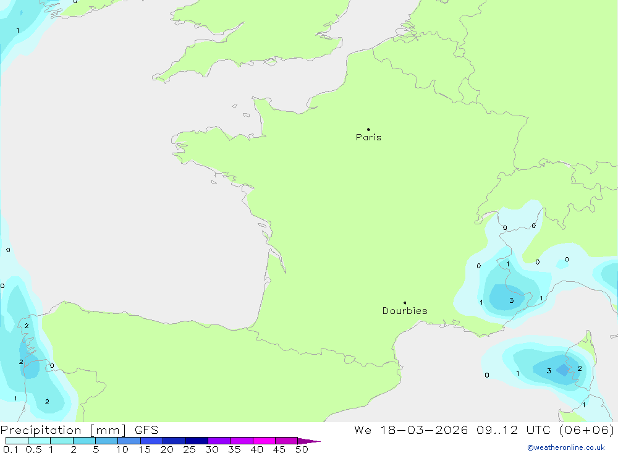Select the date text 18-03-2026
This screenshot has height=453, width=618.
(424, 430)
